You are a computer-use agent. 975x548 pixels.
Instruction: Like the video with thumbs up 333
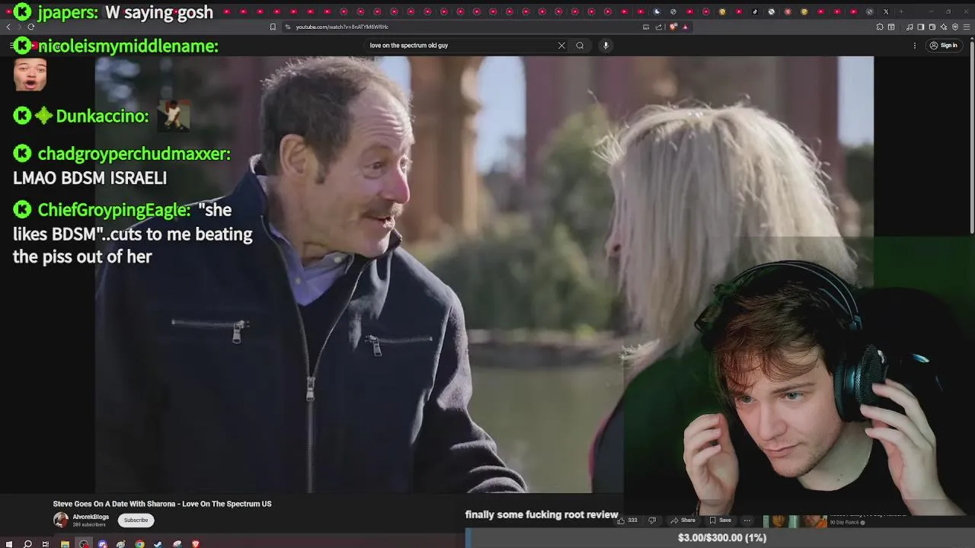627,521
